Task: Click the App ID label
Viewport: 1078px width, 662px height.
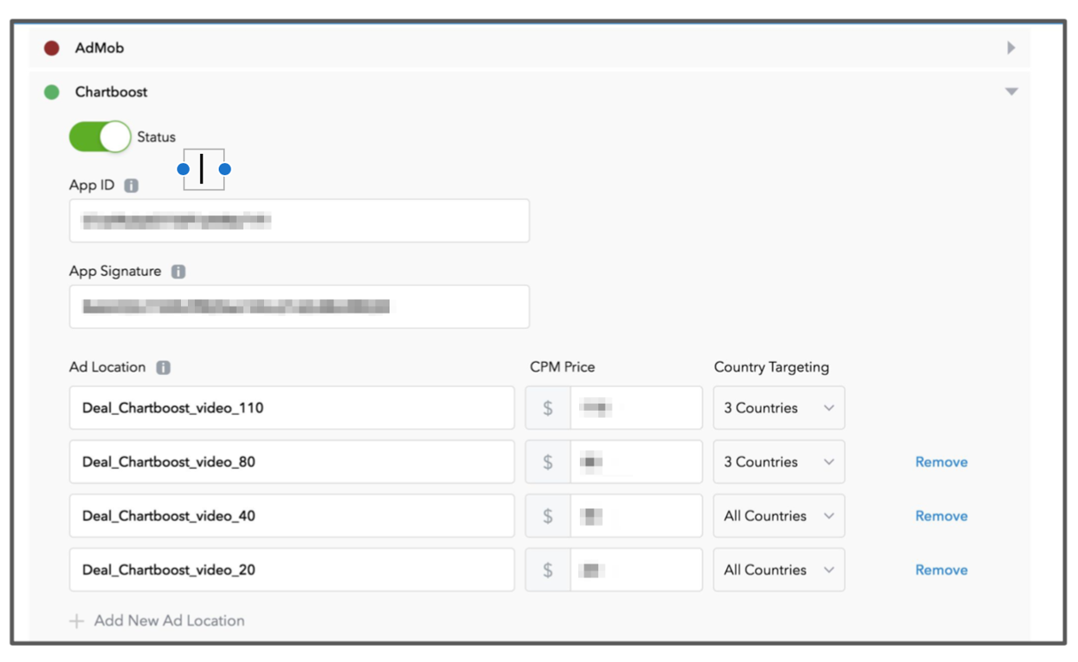Action: coord(91,185)
